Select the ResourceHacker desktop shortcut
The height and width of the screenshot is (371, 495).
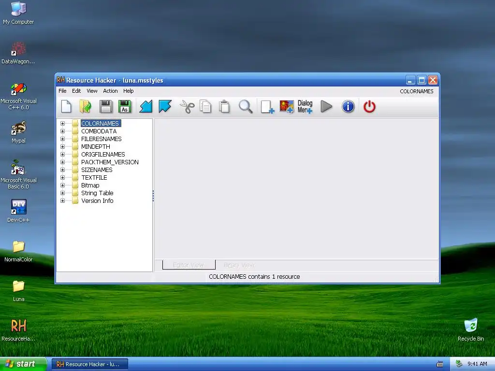18,330
